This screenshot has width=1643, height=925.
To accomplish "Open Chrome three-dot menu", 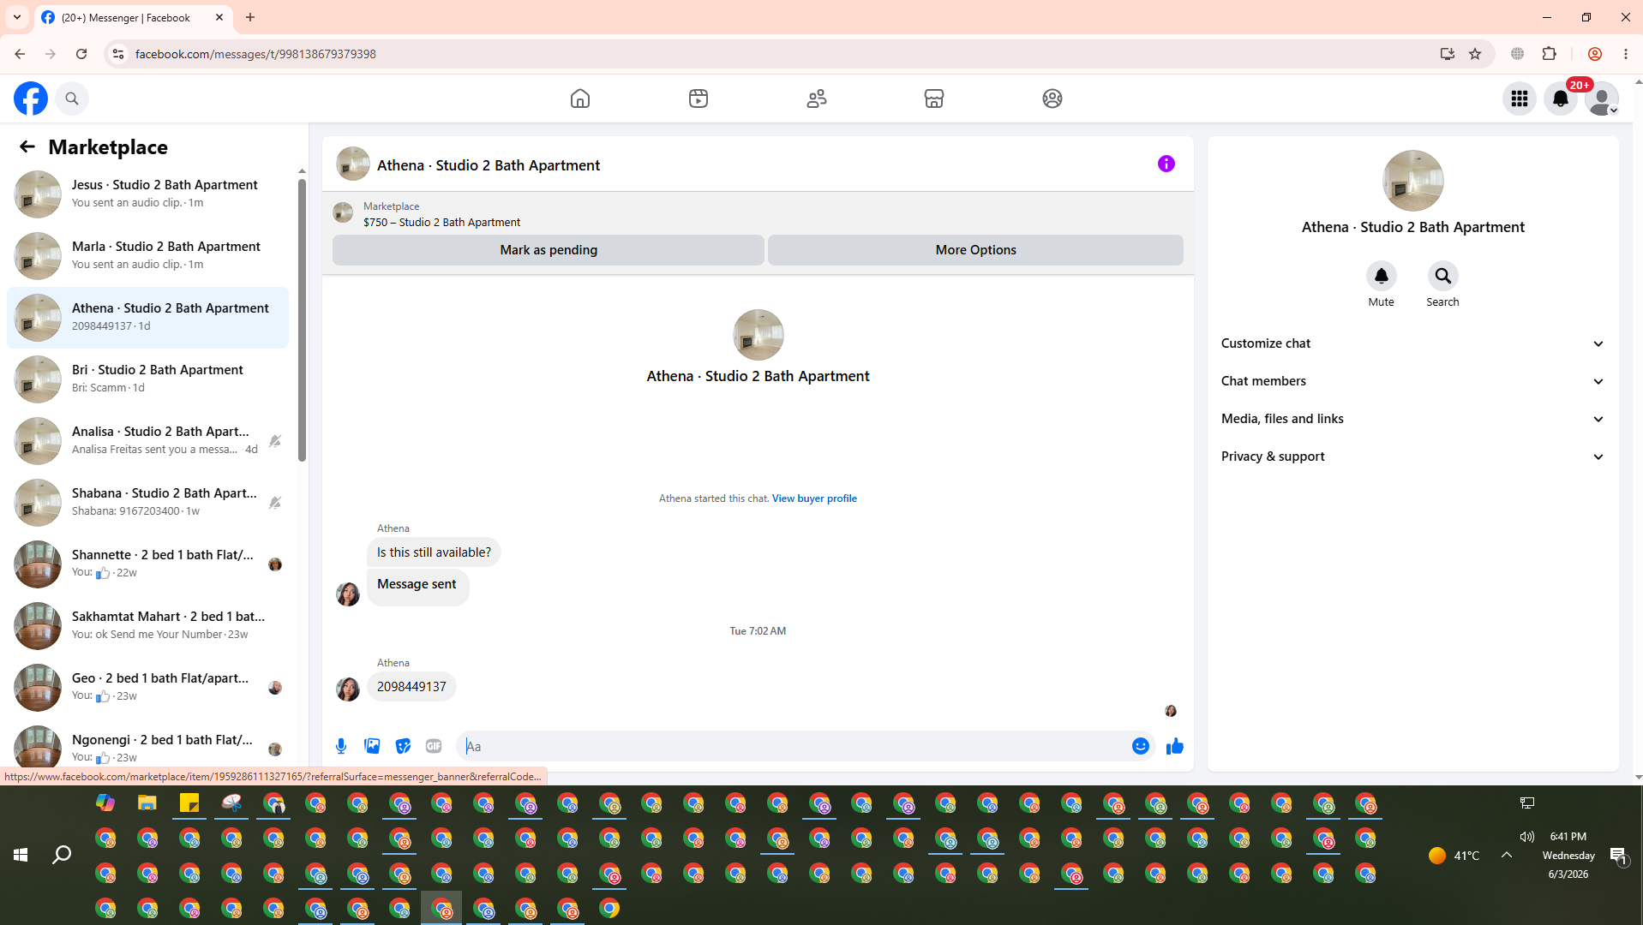I will point(1626,54).
